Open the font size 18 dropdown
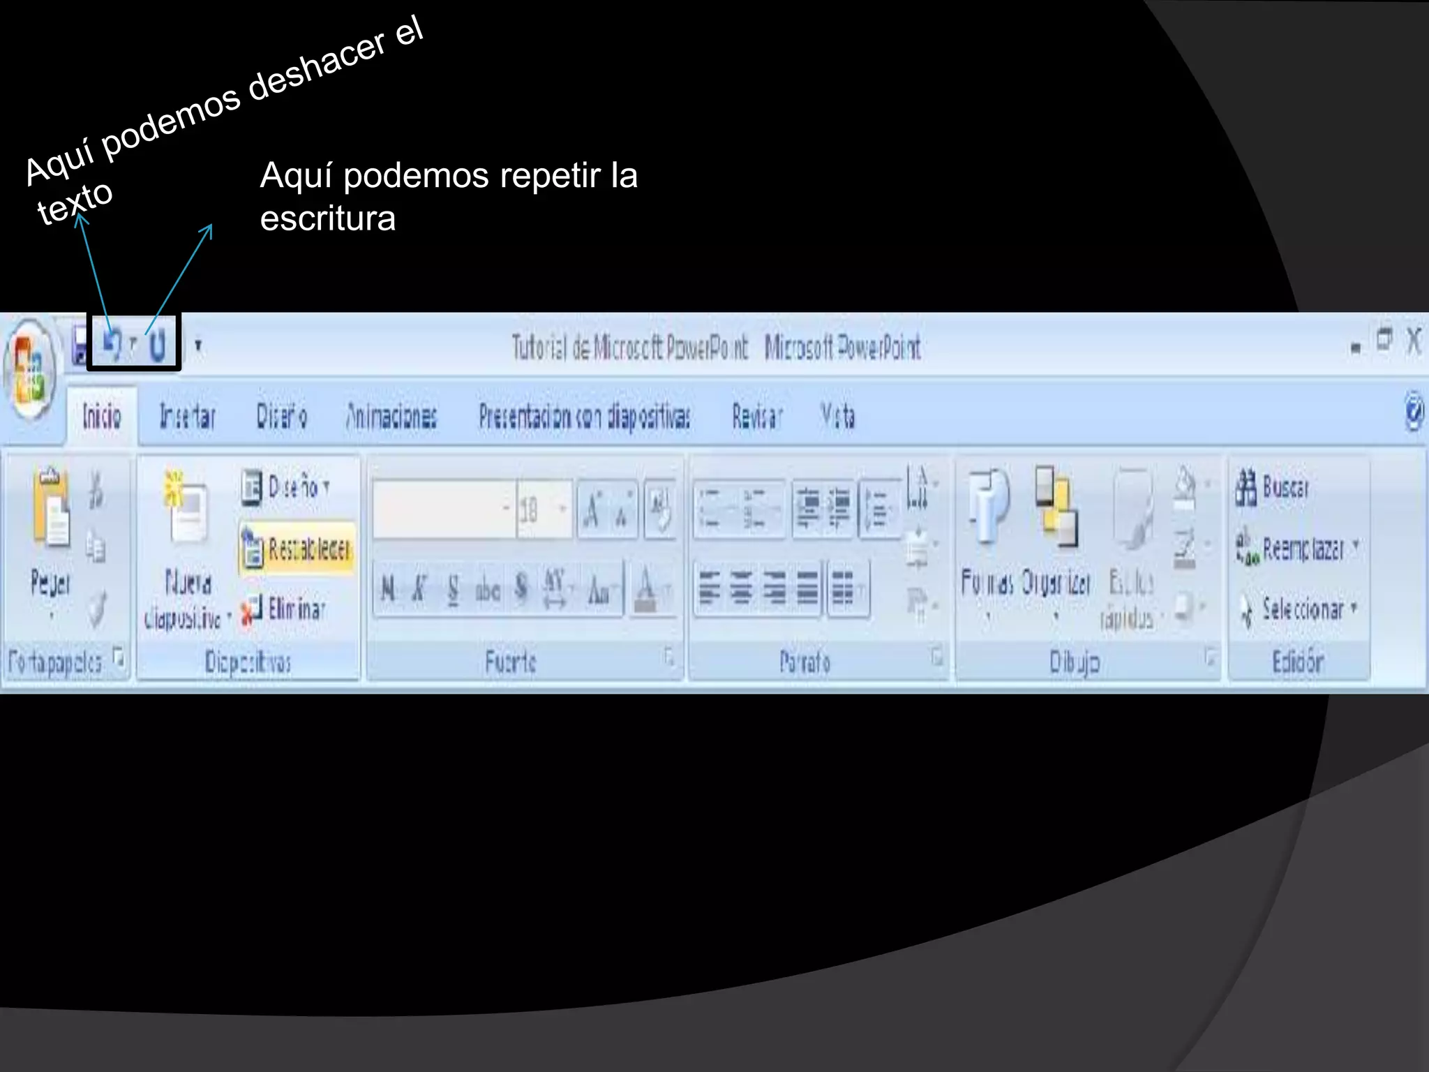Viewport: 1429px width, 1072px height. (x=562, y=509)
